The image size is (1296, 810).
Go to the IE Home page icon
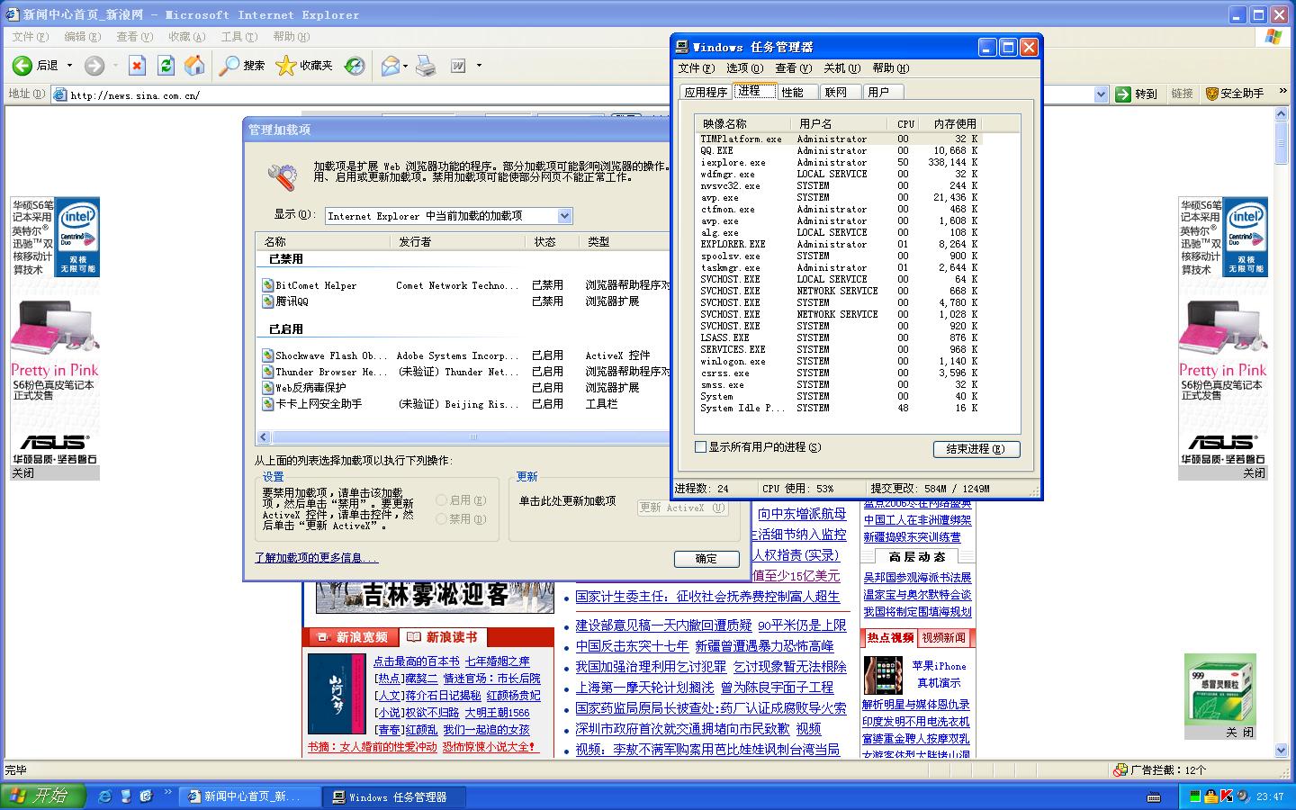(x=194, y=66)
